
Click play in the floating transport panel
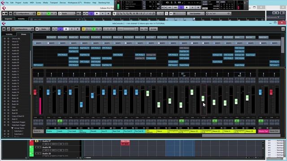pyautogui.click(x=192, y=8)
